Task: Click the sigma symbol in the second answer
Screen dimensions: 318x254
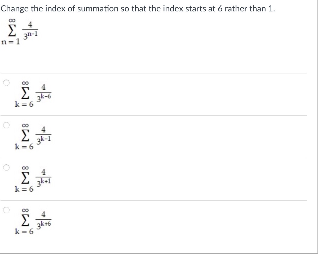Action: coord(25,135)
